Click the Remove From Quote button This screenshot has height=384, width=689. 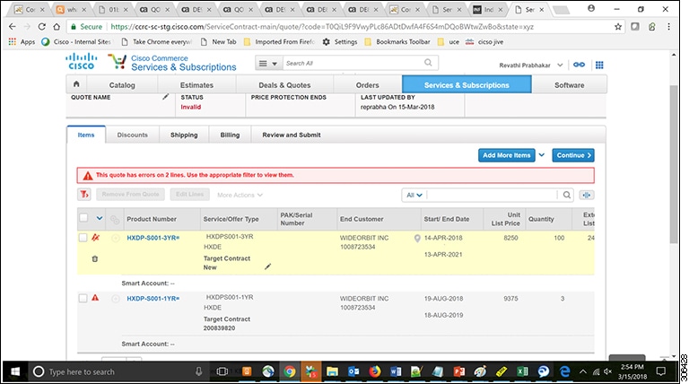(130, 194)
